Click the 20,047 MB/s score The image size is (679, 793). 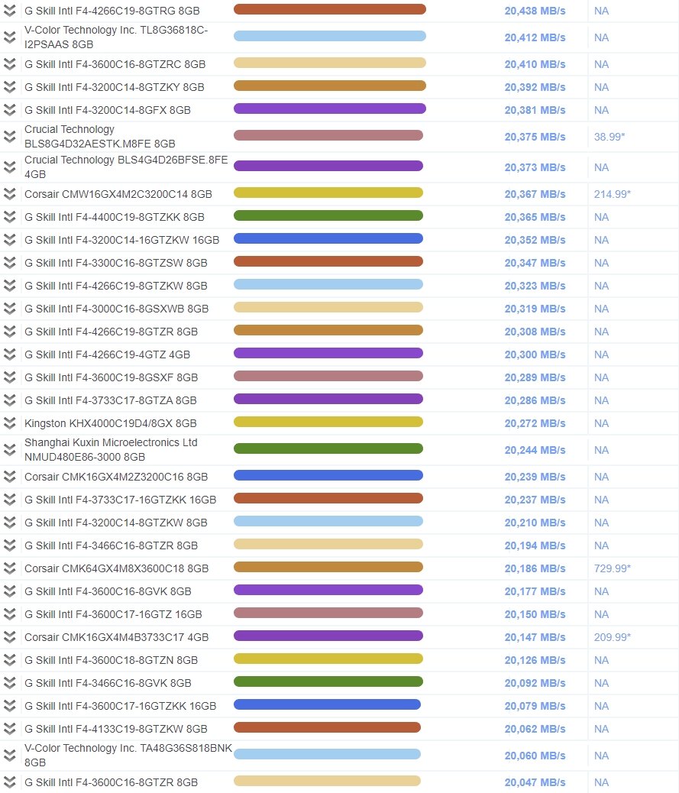pos(535,782)
